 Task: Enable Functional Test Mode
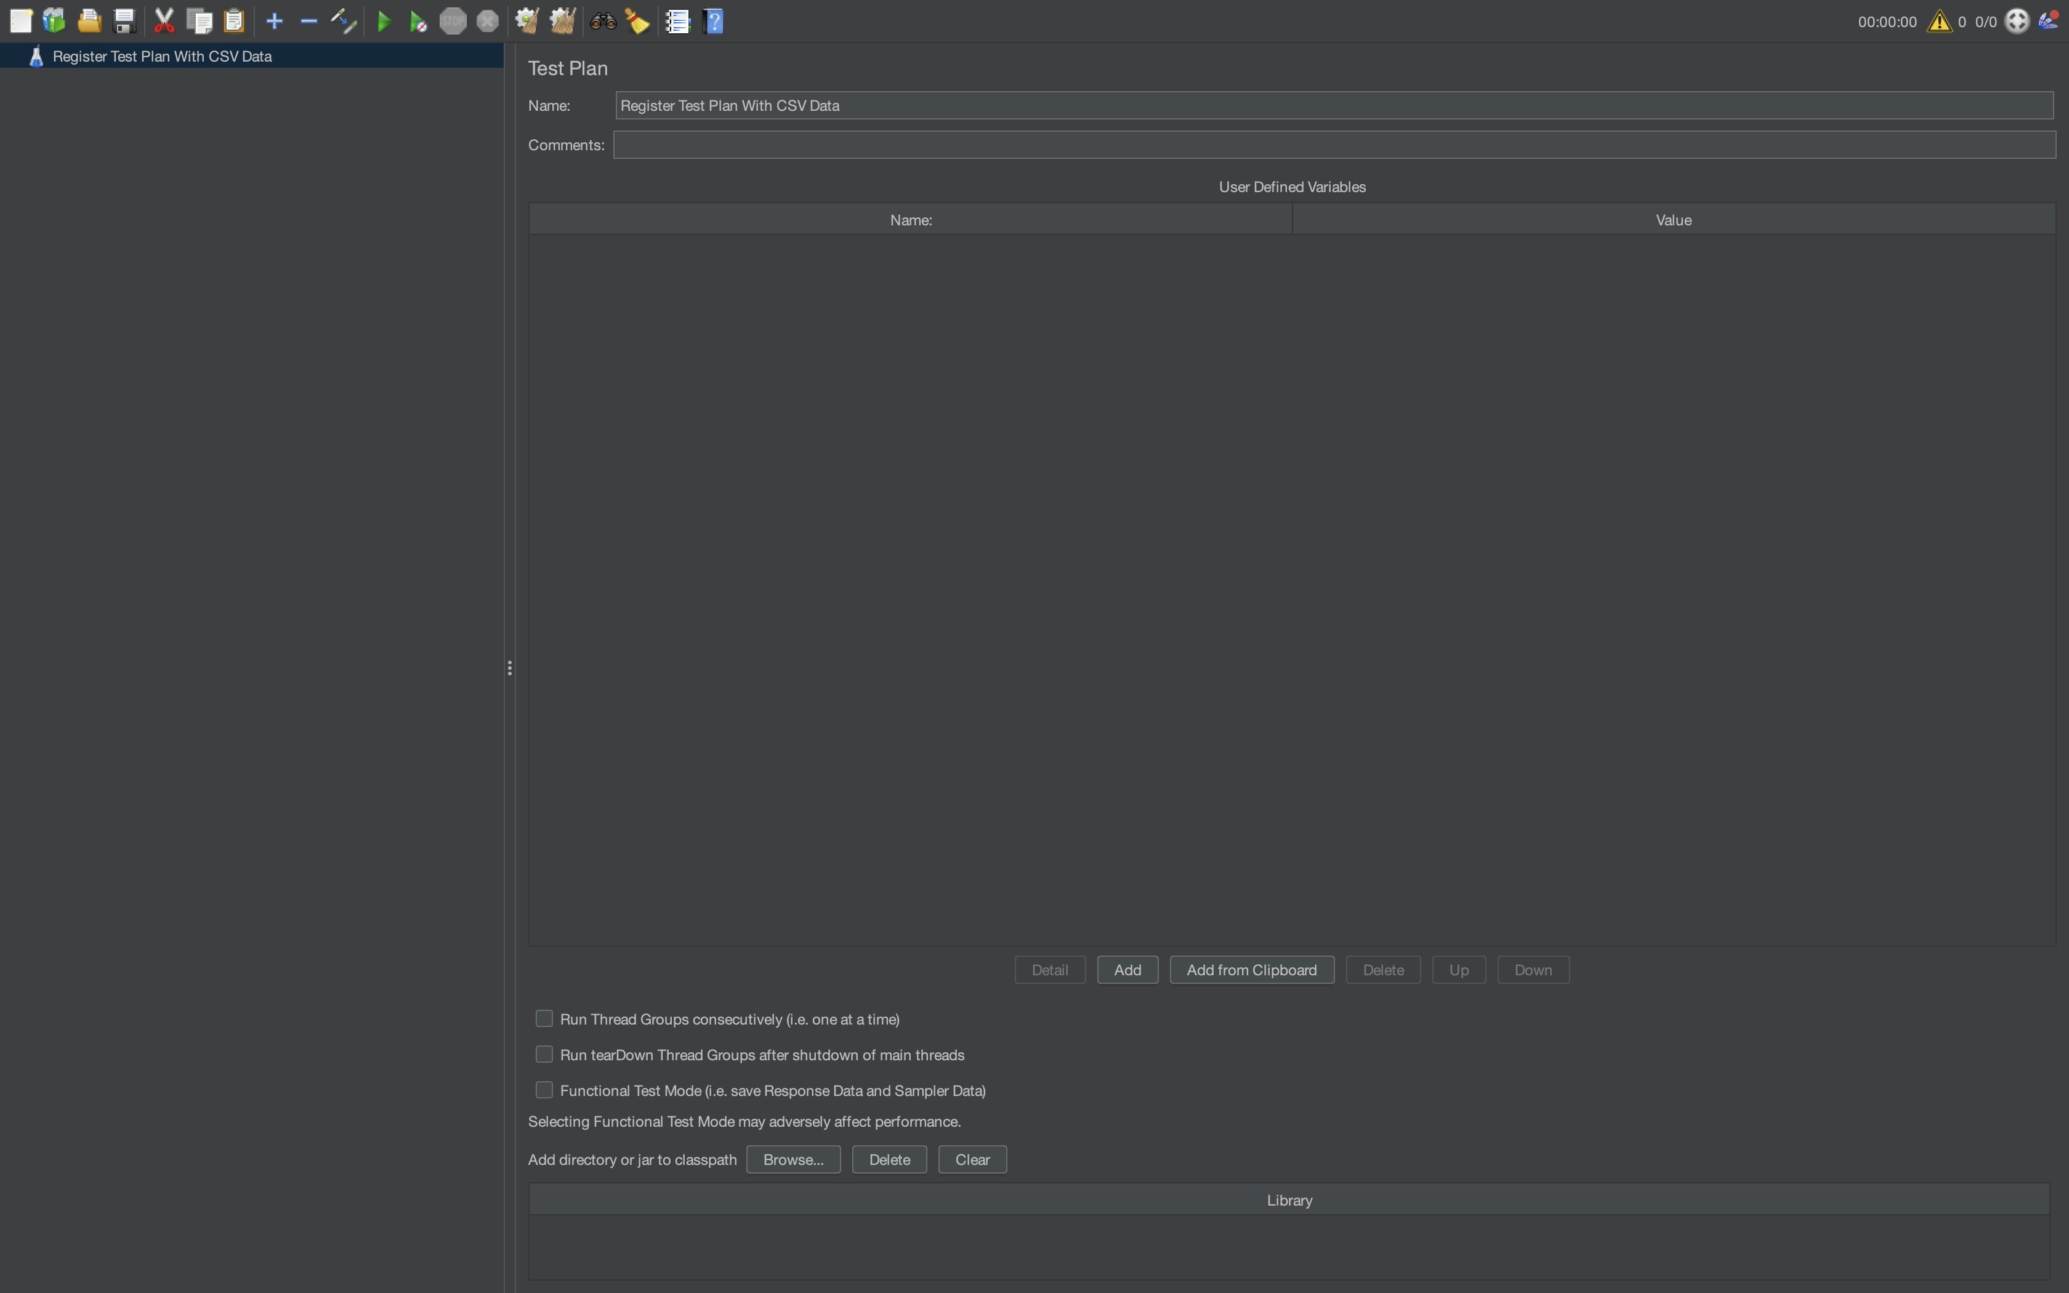pos(544,1089)
